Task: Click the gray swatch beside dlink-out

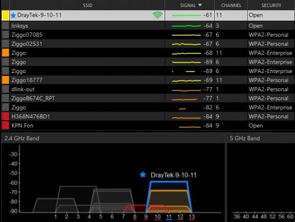Action: (x=5, y=90)
